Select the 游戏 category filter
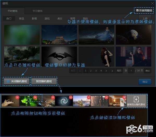The width and height of the screenshot is (156, 137). (x=47, y=19)
